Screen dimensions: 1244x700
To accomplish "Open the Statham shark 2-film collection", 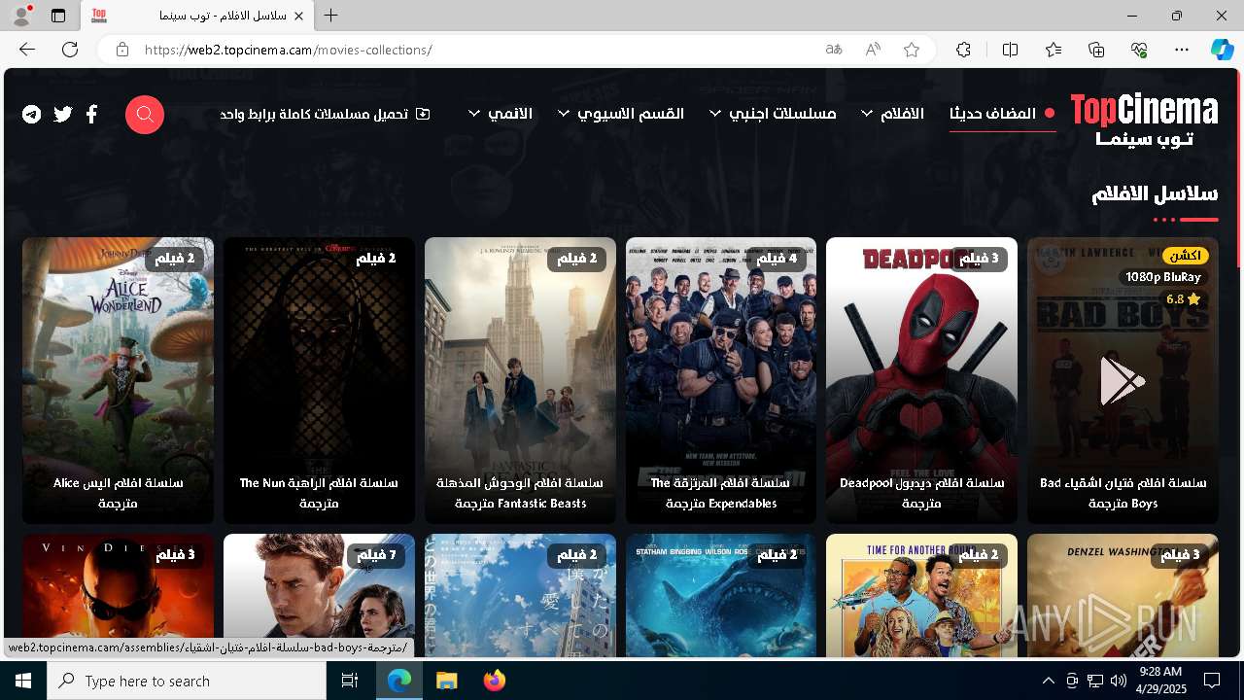I will click(721, 595).
